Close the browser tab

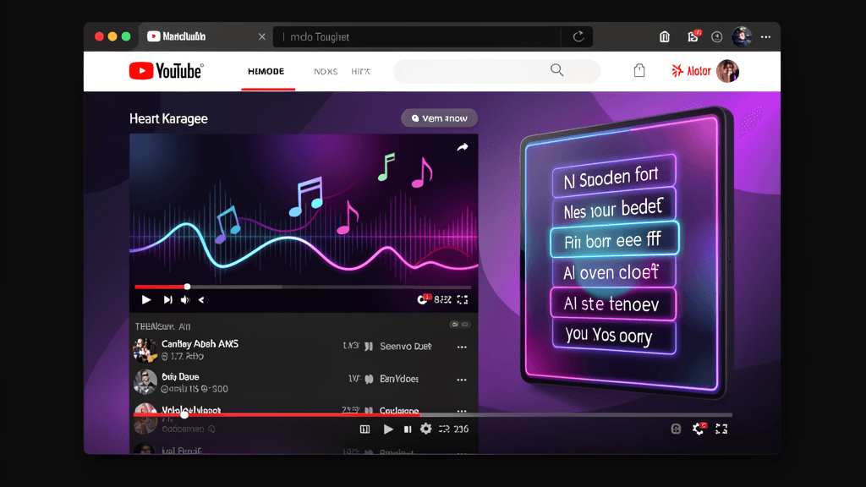coord(262,37)
